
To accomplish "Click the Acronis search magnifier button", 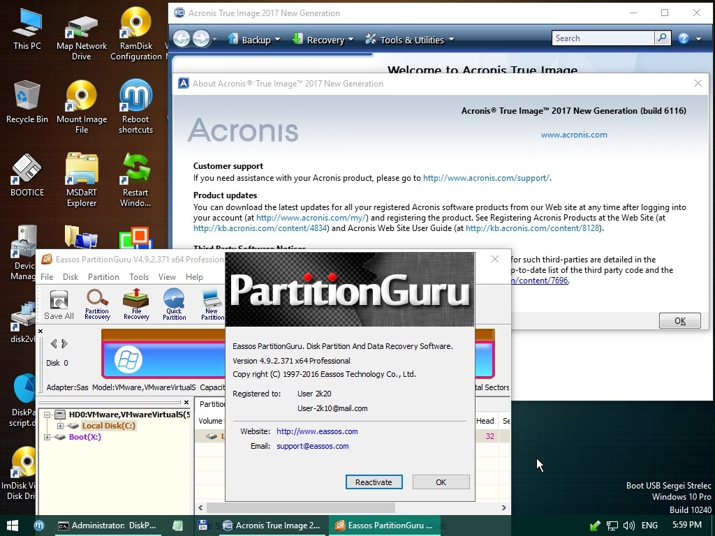I will click(x=663, y=38).
